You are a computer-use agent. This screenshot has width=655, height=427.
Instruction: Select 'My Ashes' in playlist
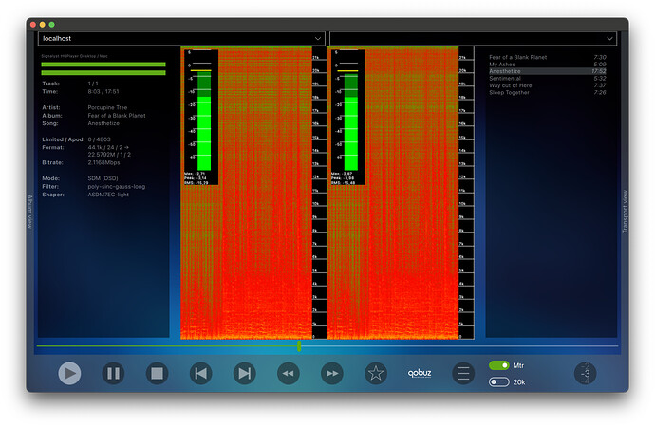(x=548, y=65)
